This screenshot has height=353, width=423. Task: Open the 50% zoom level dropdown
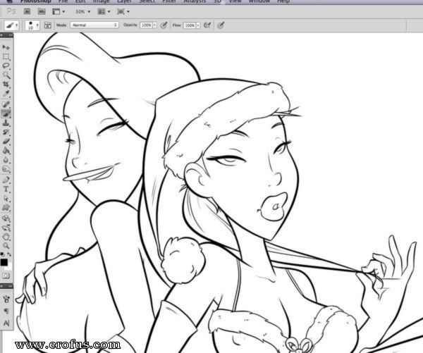click(82, 11)
